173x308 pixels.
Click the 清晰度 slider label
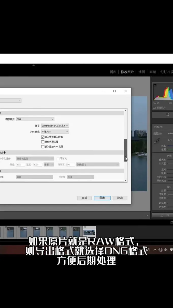pos(162,194)
